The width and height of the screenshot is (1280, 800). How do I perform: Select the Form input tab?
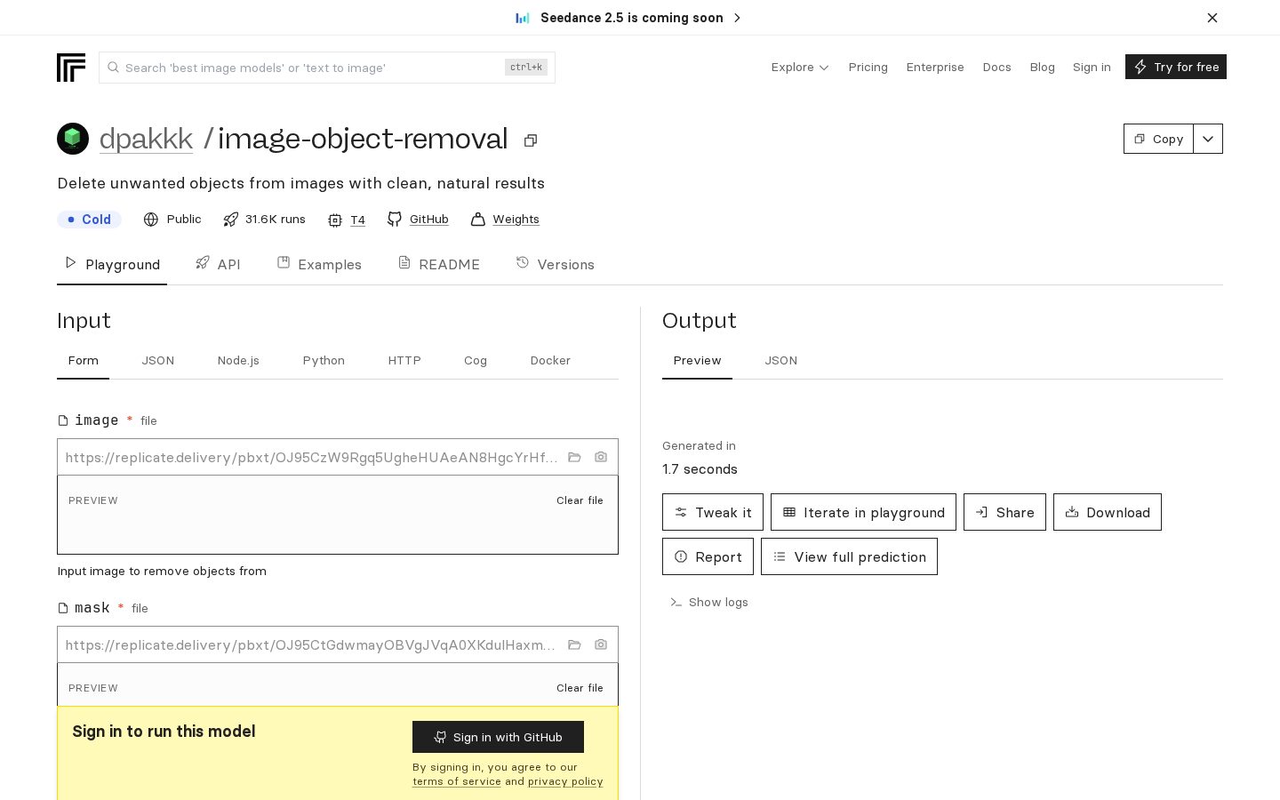point(84,361)
